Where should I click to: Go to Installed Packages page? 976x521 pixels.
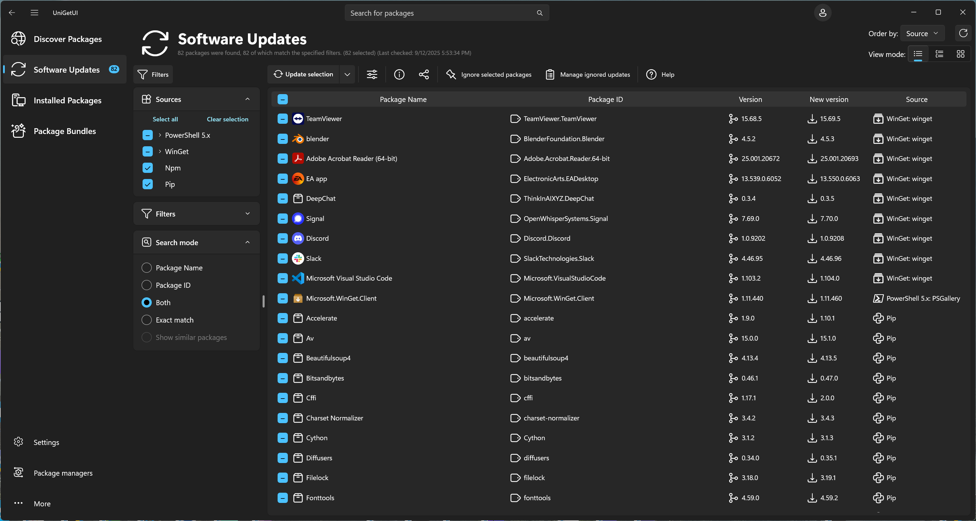pyautogui.click(x=68, y=100)
